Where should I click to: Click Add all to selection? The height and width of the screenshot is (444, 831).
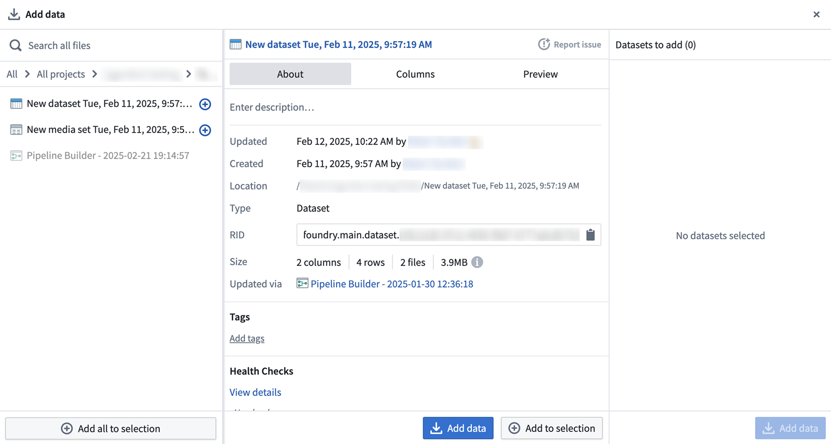point(110,428)
